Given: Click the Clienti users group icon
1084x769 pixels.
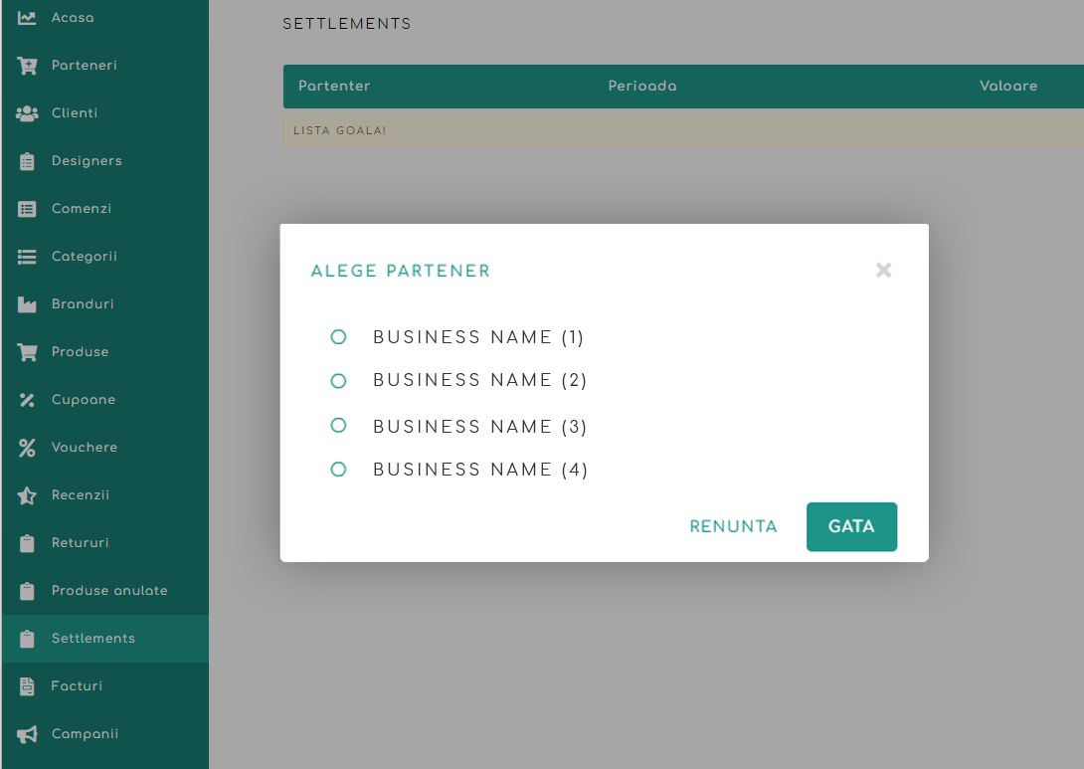Looking at the screenshot, I should click(x=27, y=113).
